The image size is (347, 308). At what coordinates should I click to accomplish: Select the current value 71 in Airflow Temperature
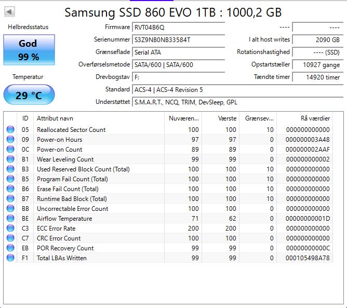coord(195,219)
